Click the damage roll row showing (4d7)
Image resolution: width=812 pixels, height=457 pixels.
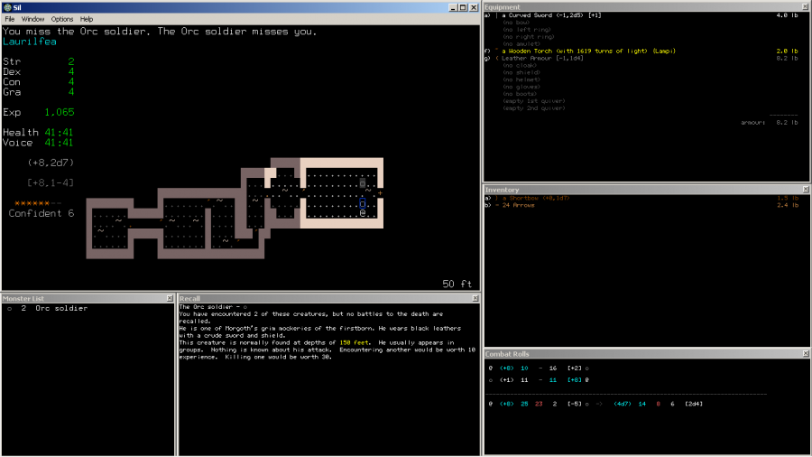click(595, 404)
